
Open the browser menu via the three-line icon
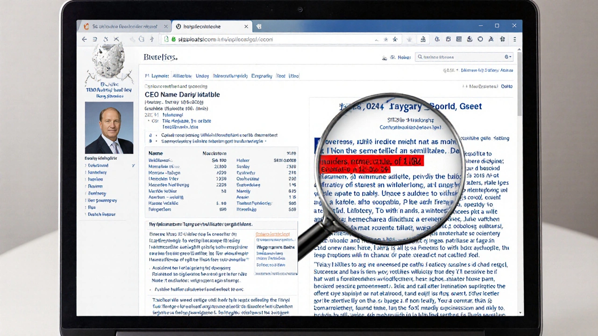click(x=515, y=39)
